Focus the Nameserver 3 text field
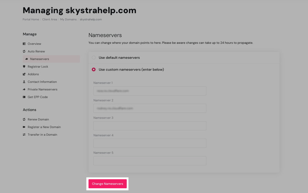Image resolution: width=308 pixels, height=193 pixels. point(150,125)
